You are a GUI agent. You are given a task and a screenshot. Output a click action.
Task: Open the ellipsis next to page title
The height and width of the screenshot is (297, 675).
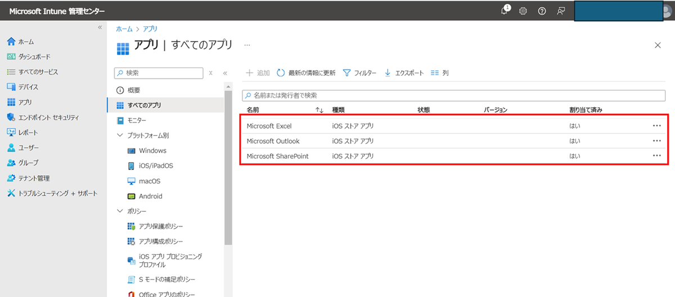[x=247, y=45]
